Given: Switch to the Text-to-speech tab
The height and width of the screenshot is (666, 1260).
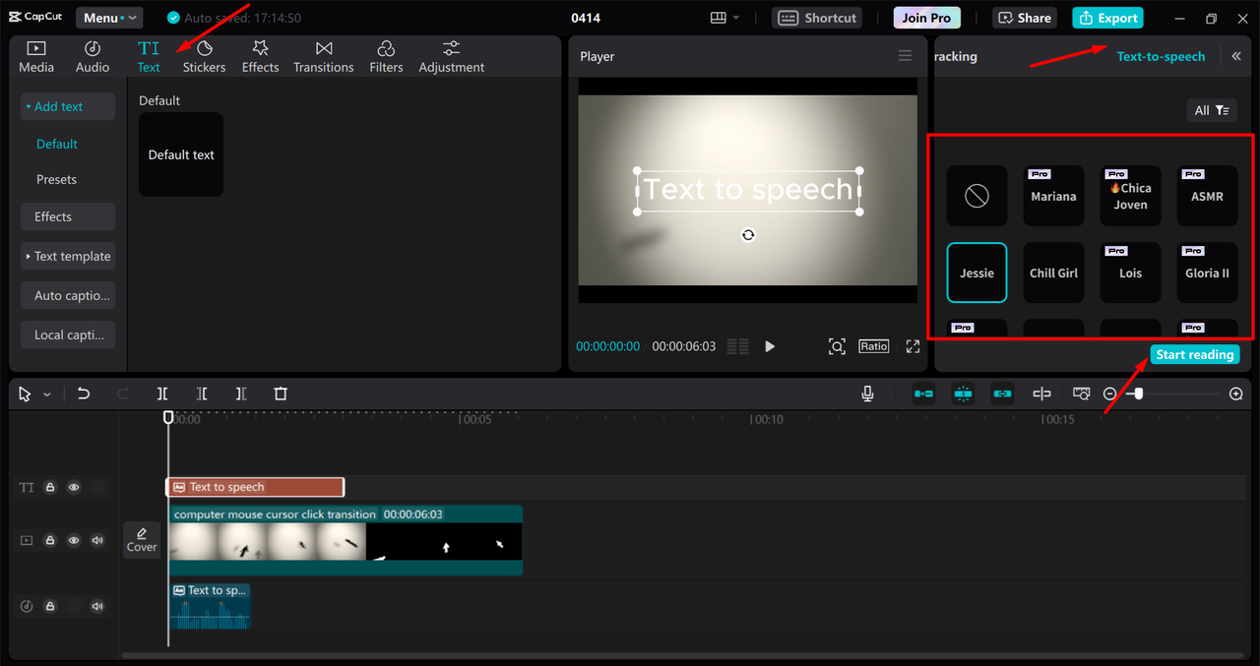Looking at the screenshot, I should [x=1161, y=56].
